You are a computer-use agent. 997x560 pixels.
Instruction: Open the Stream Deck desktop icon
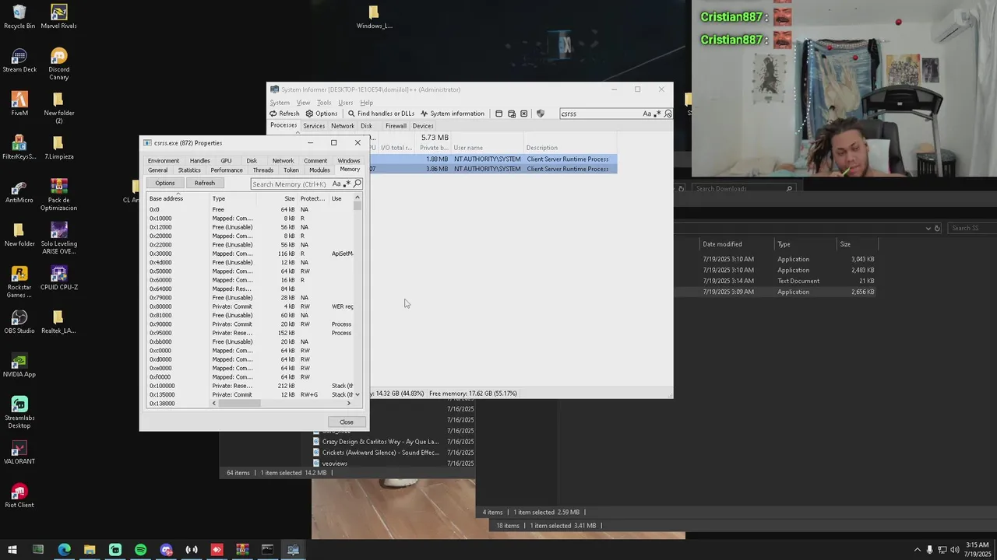pos(19,61)
